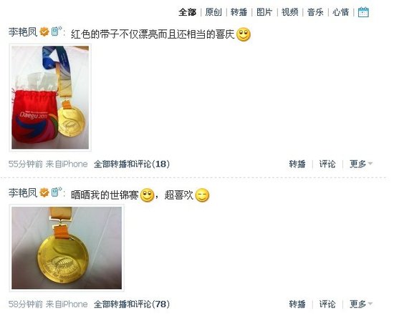This screenshot has height=314, width=394.
Task: Open the 视频 filter tab
Action: tap(289, 12)
